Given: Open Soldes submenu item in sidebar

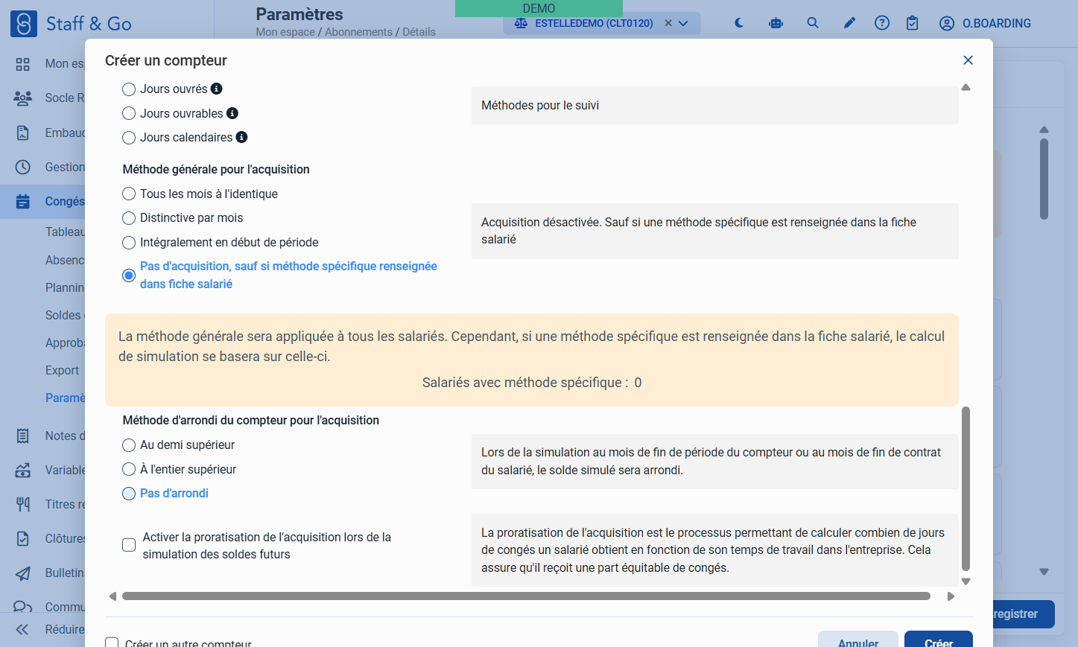Looking at the screenshot, I should 63,315.
